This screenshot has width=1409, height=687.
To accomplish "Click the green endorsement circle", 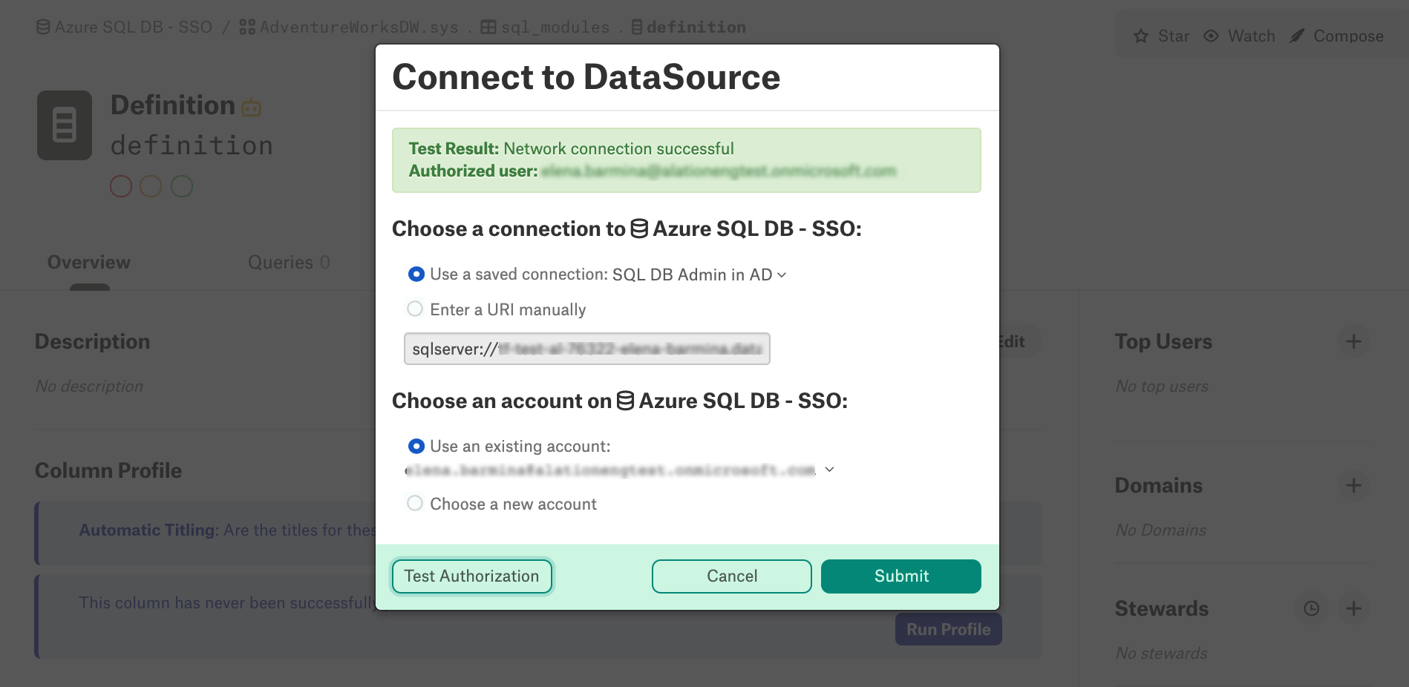I will (x=182, y=186).
